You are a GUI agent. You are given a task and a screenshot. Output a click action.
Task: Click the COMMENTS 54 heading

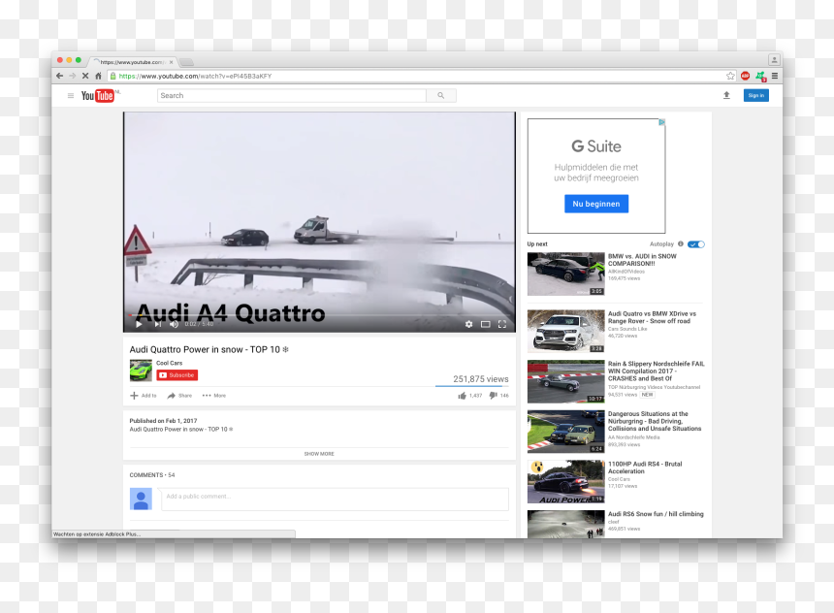point(152,475)
